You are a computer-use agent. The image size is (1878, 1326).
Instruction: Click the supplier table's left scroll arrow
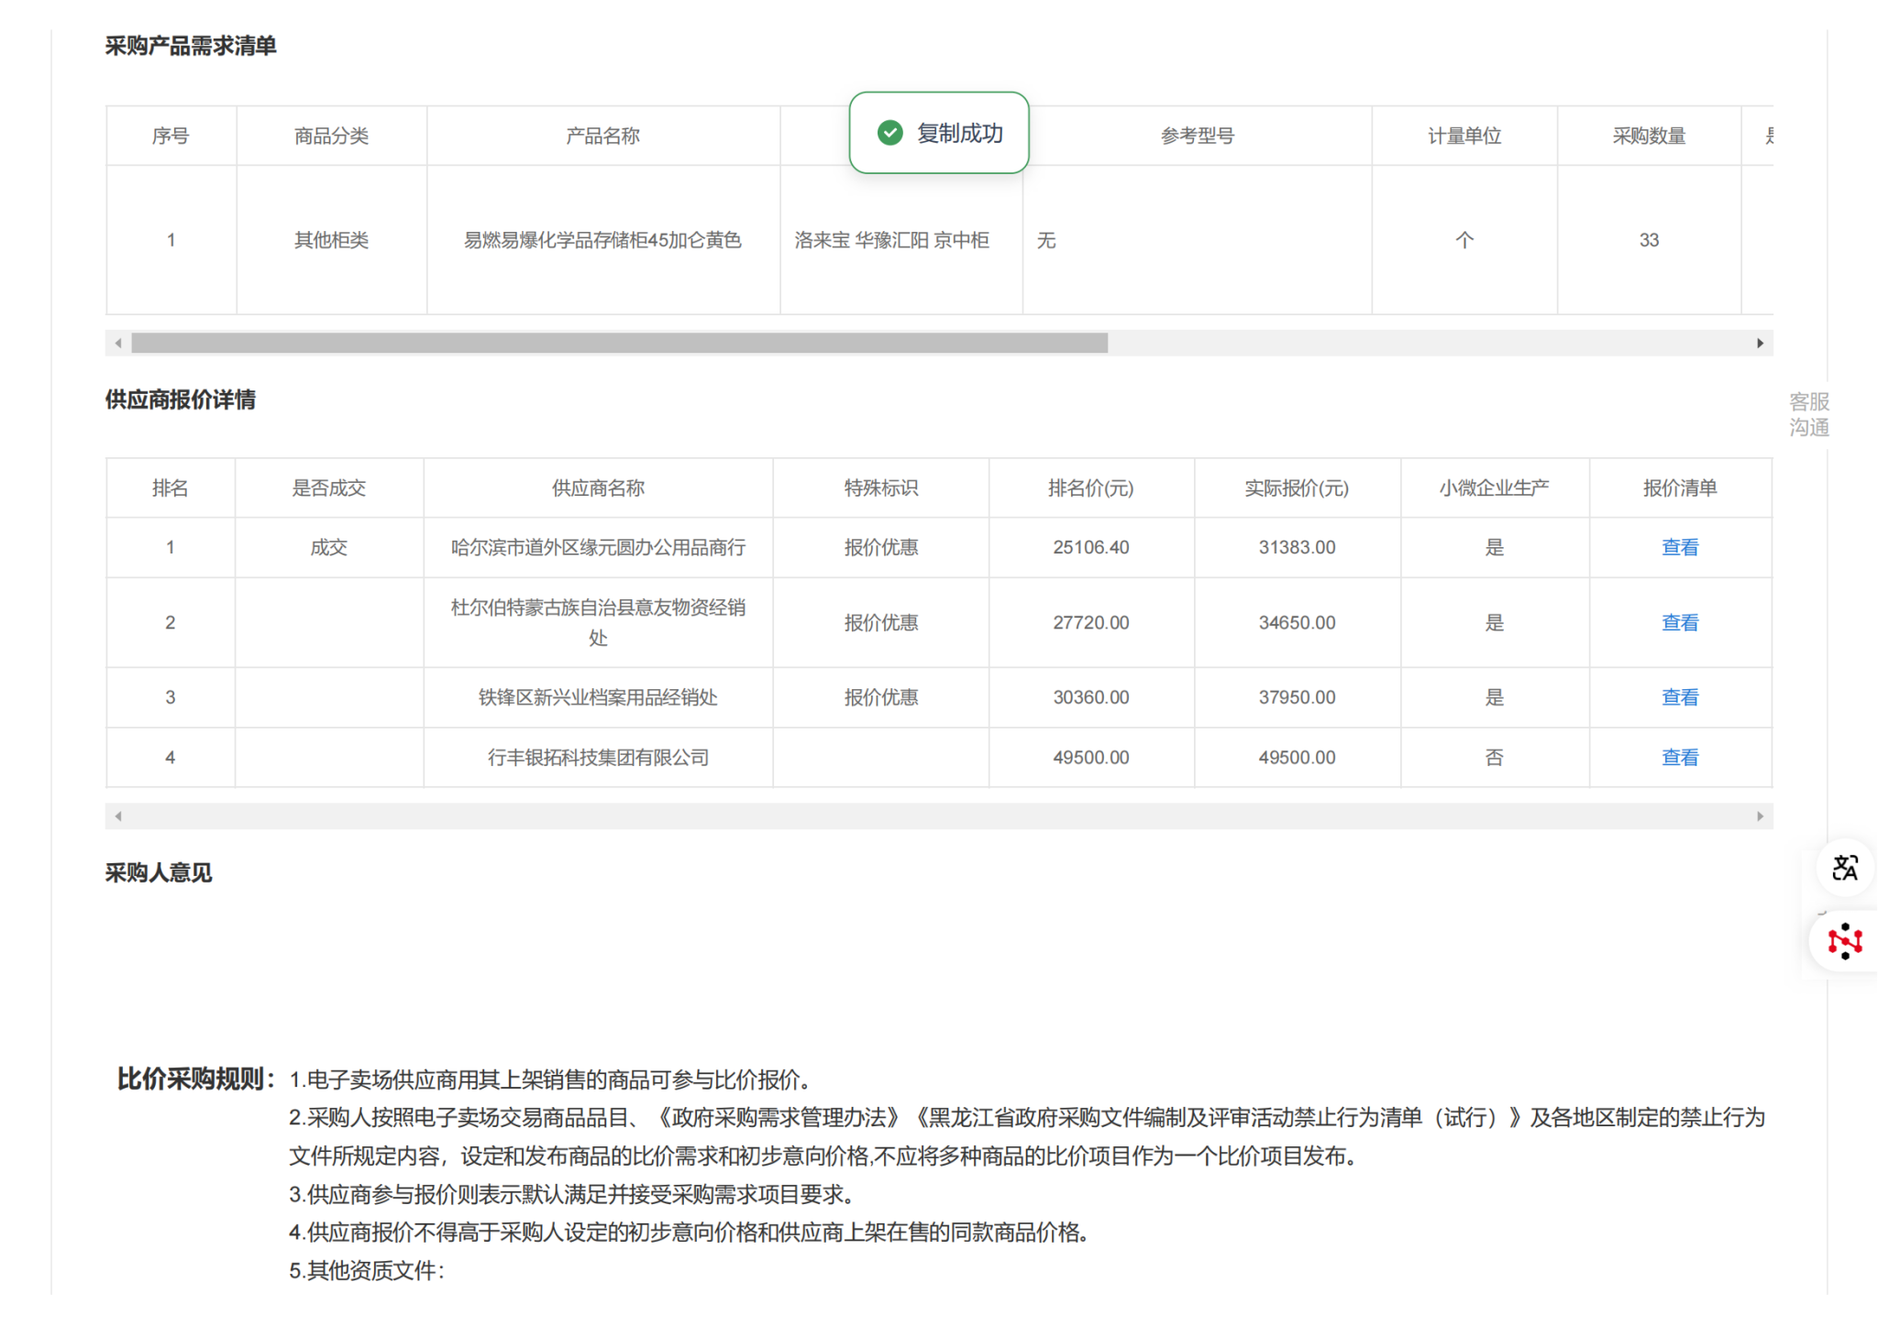coord(118,816)
